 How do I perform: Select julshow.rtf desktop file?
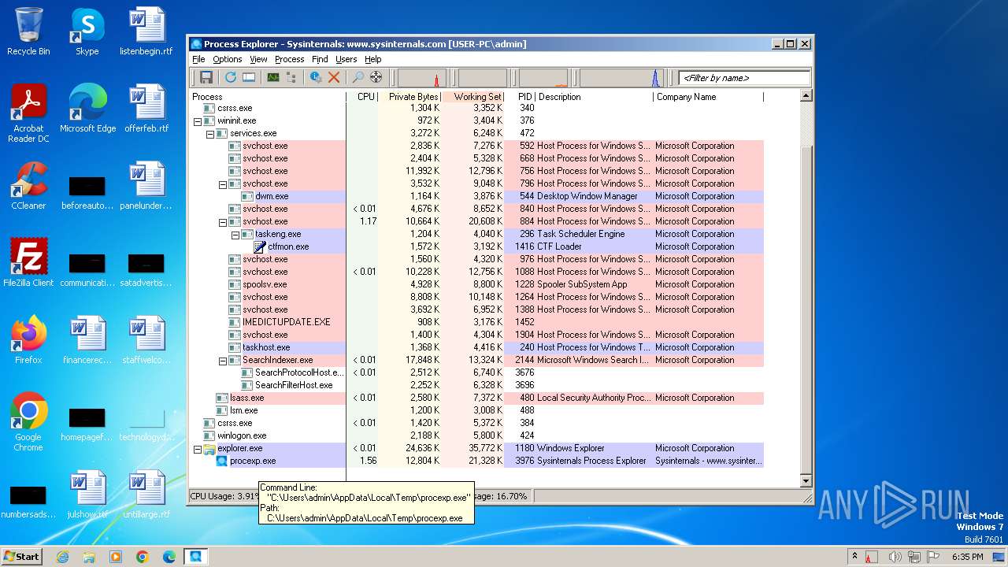pos(87,495)
